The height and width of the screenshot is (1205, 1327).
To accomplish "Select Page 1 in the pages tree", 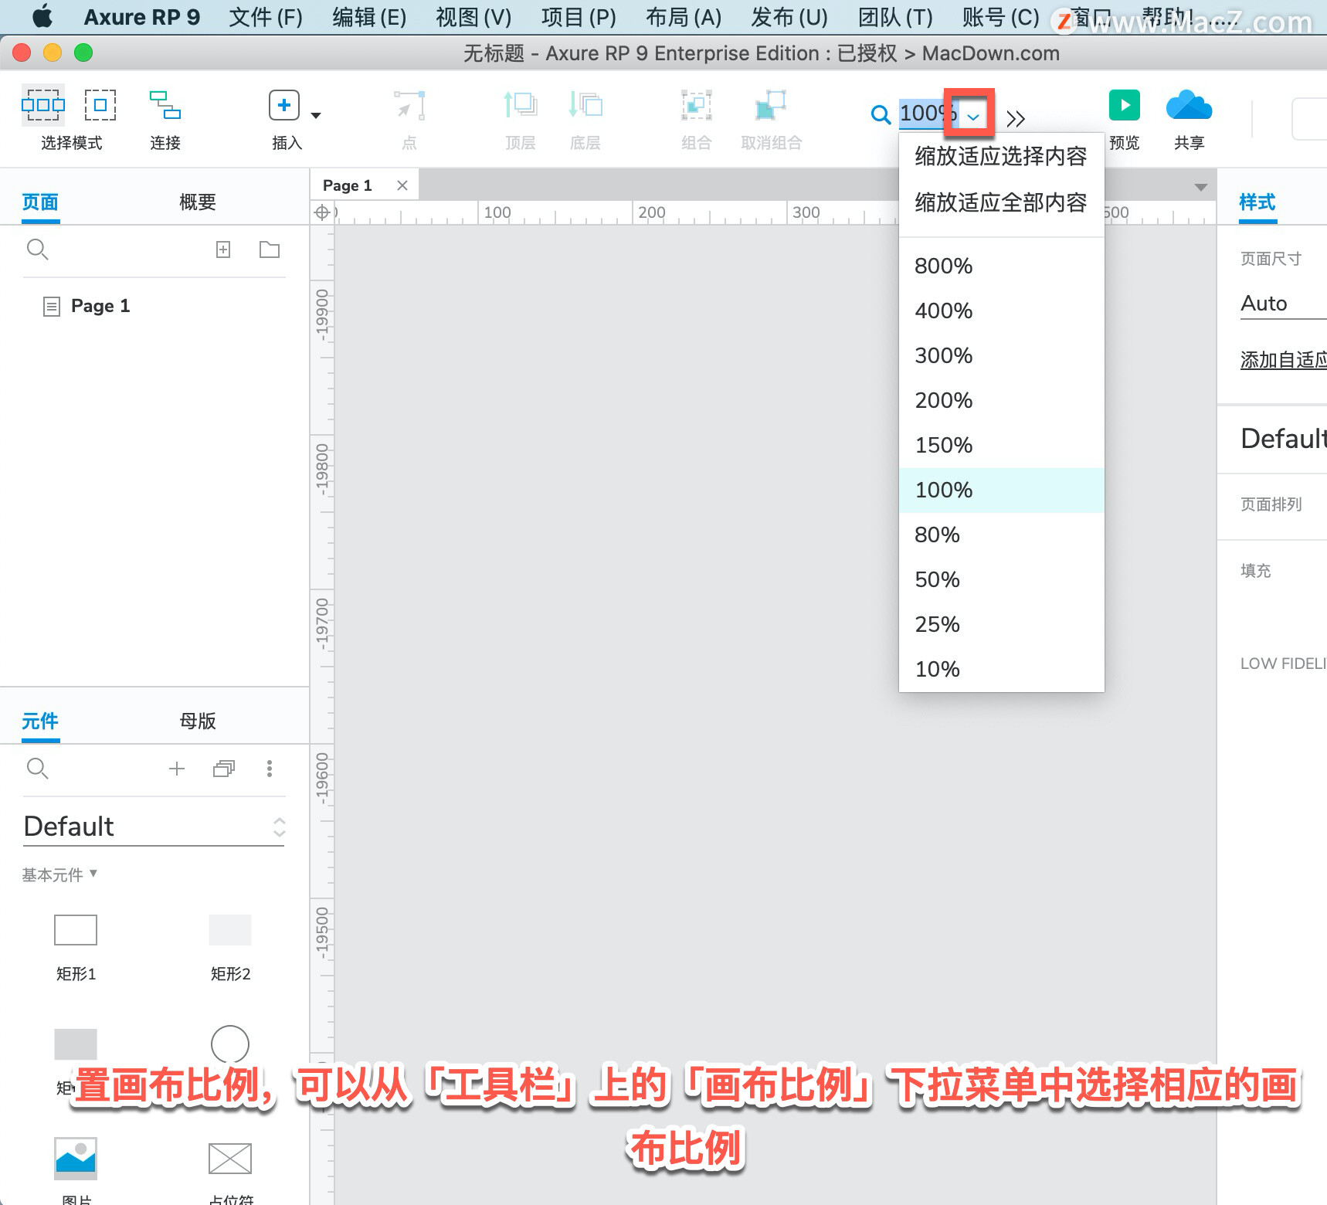I will 100,306.
